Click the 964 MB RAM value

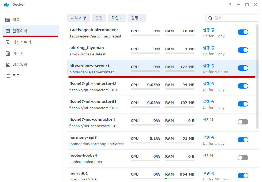click(x=187, y=175)
